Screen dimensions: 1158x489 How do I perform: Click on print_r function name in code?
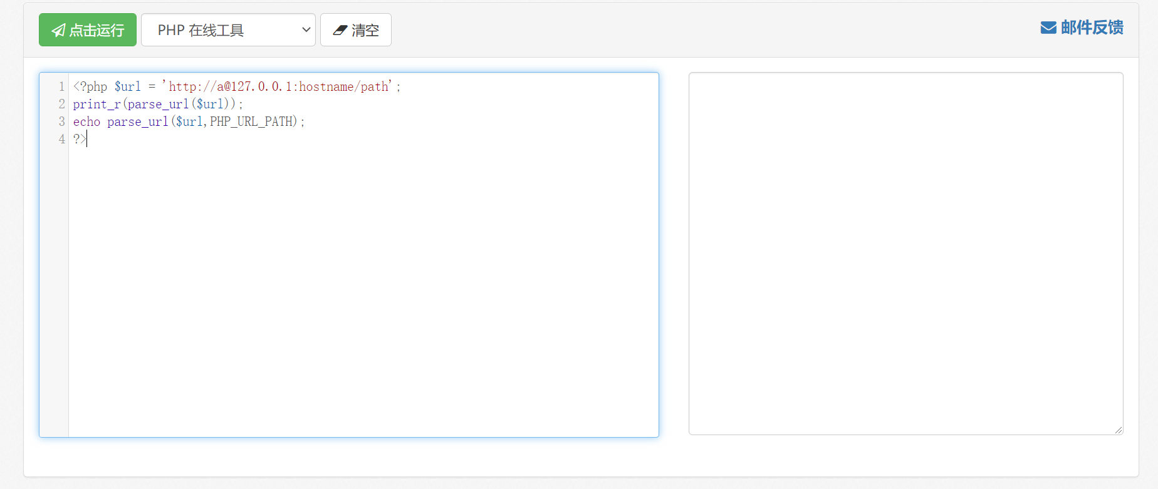coord(96,104)
